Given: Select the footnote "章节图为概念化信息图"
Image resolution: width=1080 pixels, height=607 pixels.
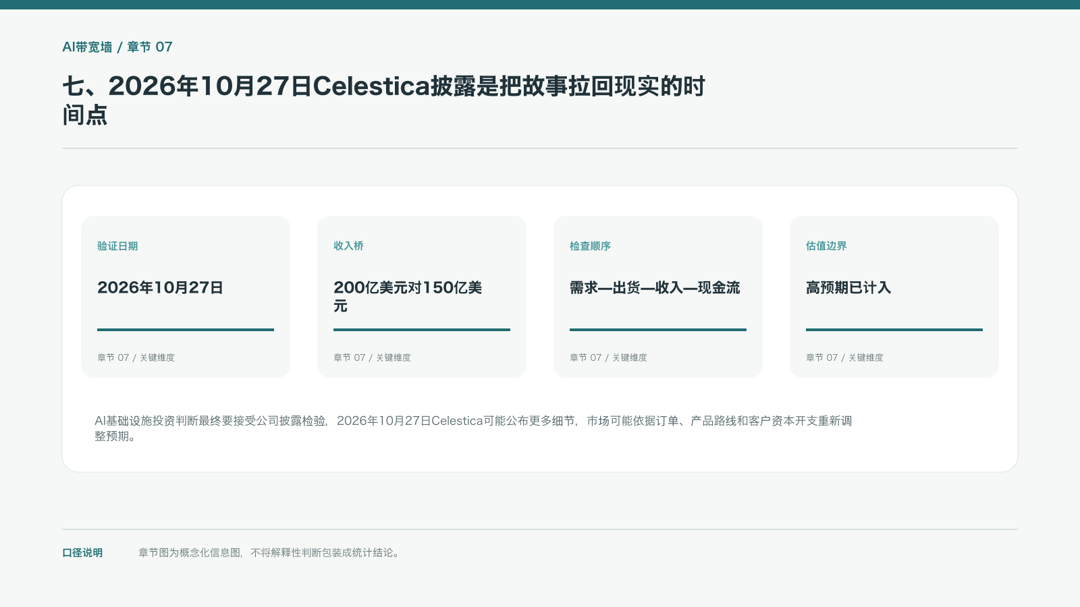Looking at the screenshot, I should coord(270,553).
